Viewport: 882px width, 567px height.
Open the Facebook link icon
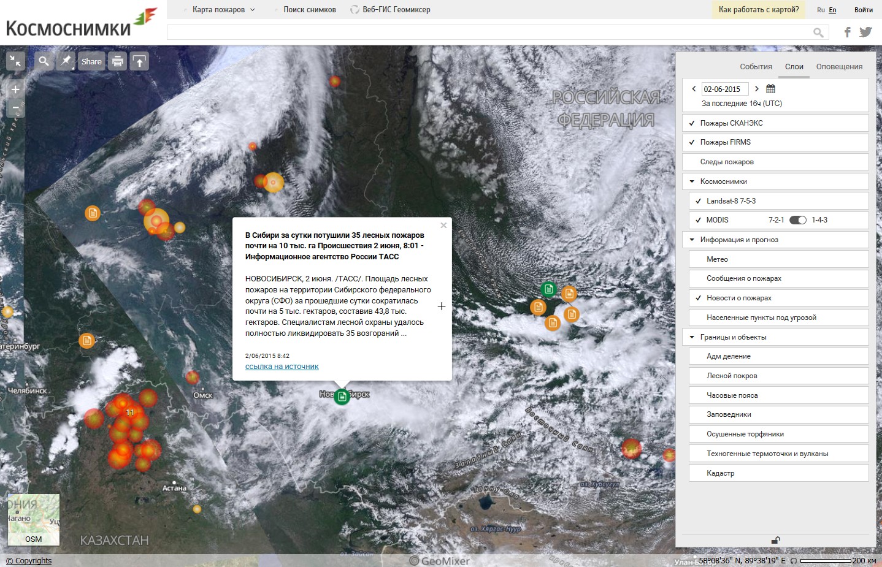[x=848, y=32]
